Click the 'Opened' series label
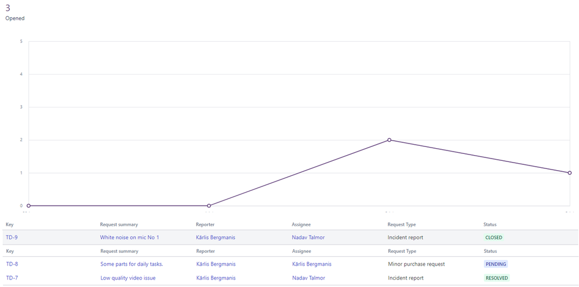579x287 pixels. (x=14, y=18)
